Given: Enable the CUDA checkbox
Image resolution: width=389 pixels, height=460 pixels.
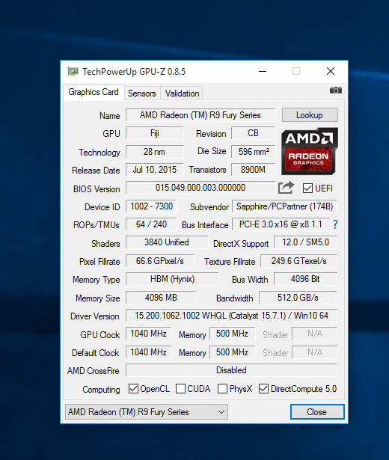Looking at the screenshot, I should pyautogui.click(x=180, y=389).
